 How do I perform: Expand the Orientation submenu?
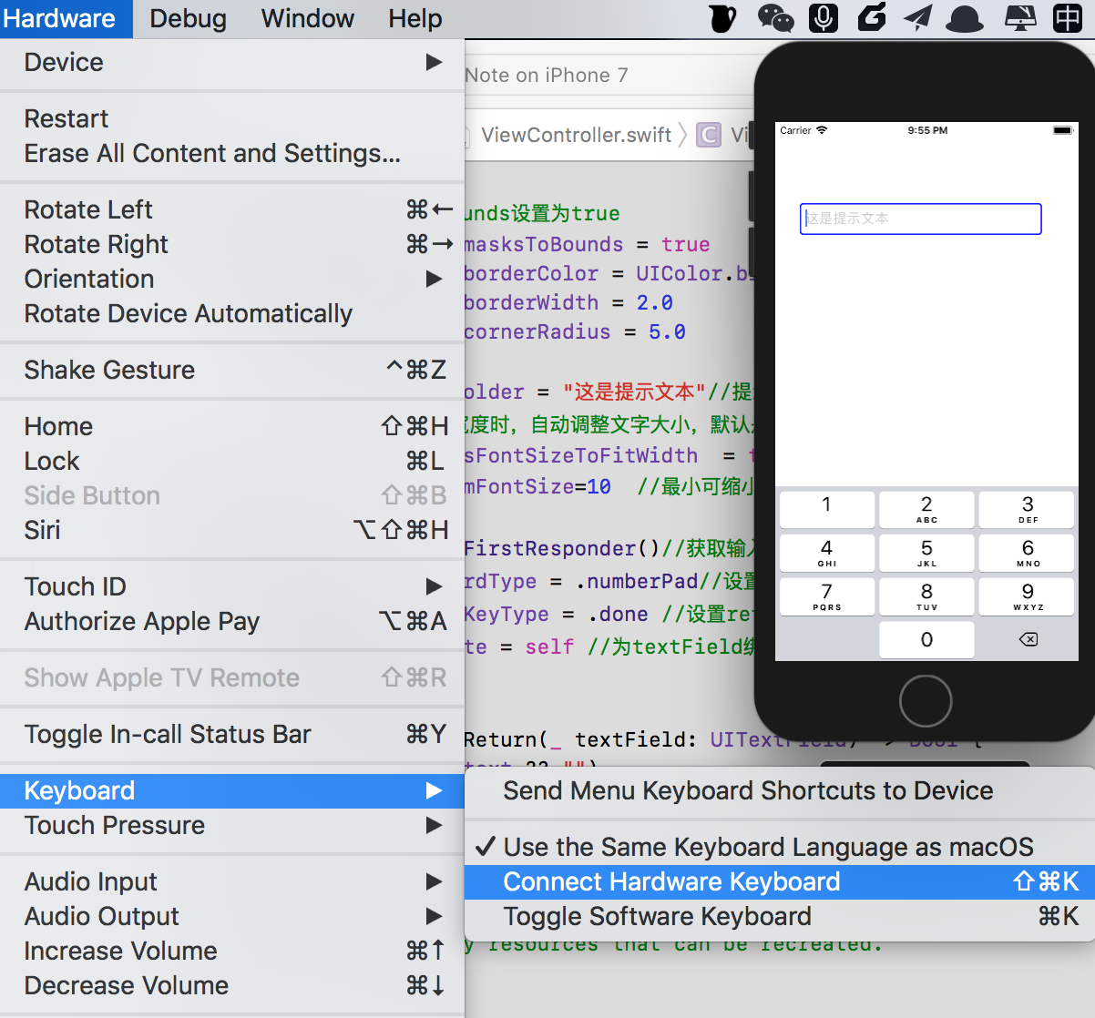pos(232,279)
